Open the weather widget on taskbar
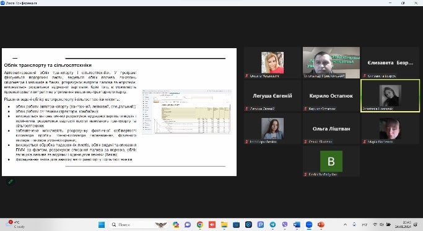Image resolution: width=423 pixels, height=231 pixels. coord(15,225)
